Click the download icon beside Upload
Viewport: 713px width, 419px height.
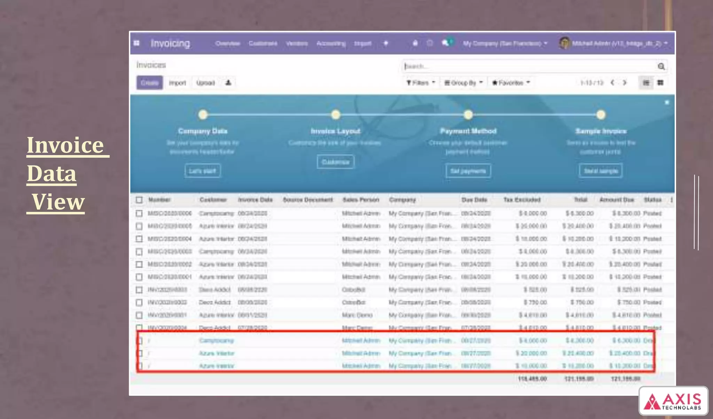tap(228, 83)
